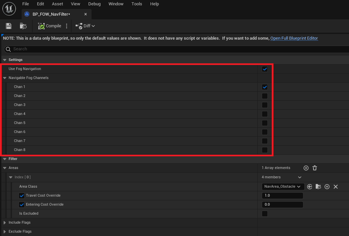Expand the Exclude Flags section

pos(5,232)
